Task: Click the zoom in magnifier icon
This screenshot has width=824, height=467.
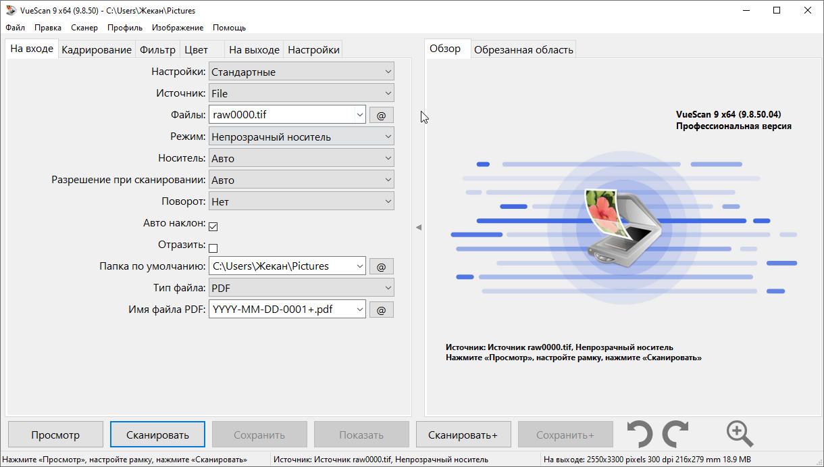Action: [x=739, y=434]
